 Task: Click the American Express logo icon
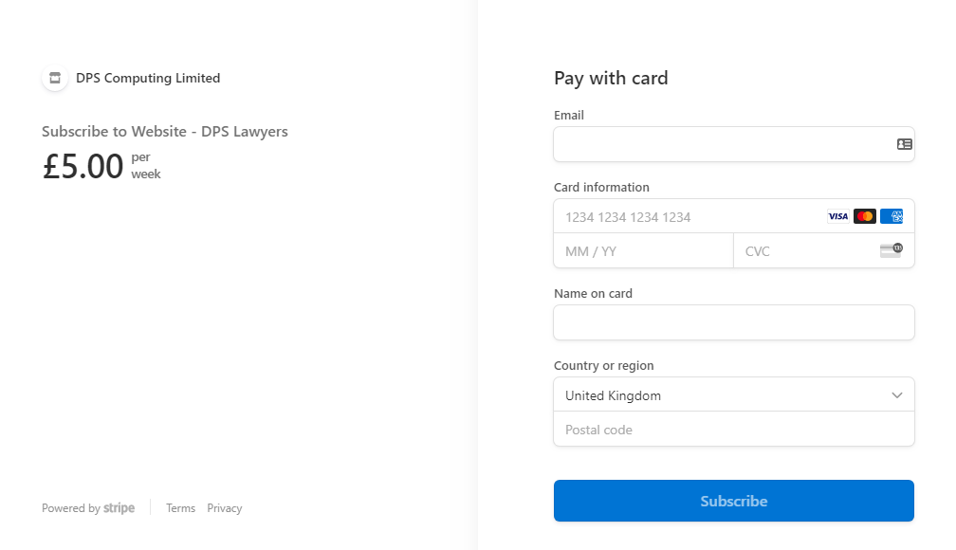coord(892,216)
